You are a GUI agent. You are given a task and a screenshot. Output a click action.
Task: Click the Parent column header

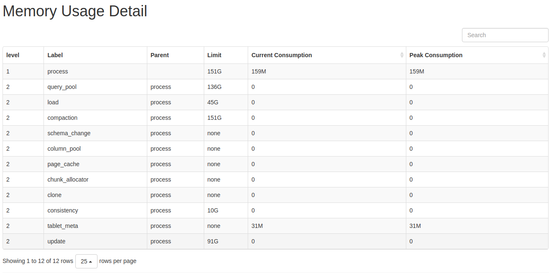point(159,55)
